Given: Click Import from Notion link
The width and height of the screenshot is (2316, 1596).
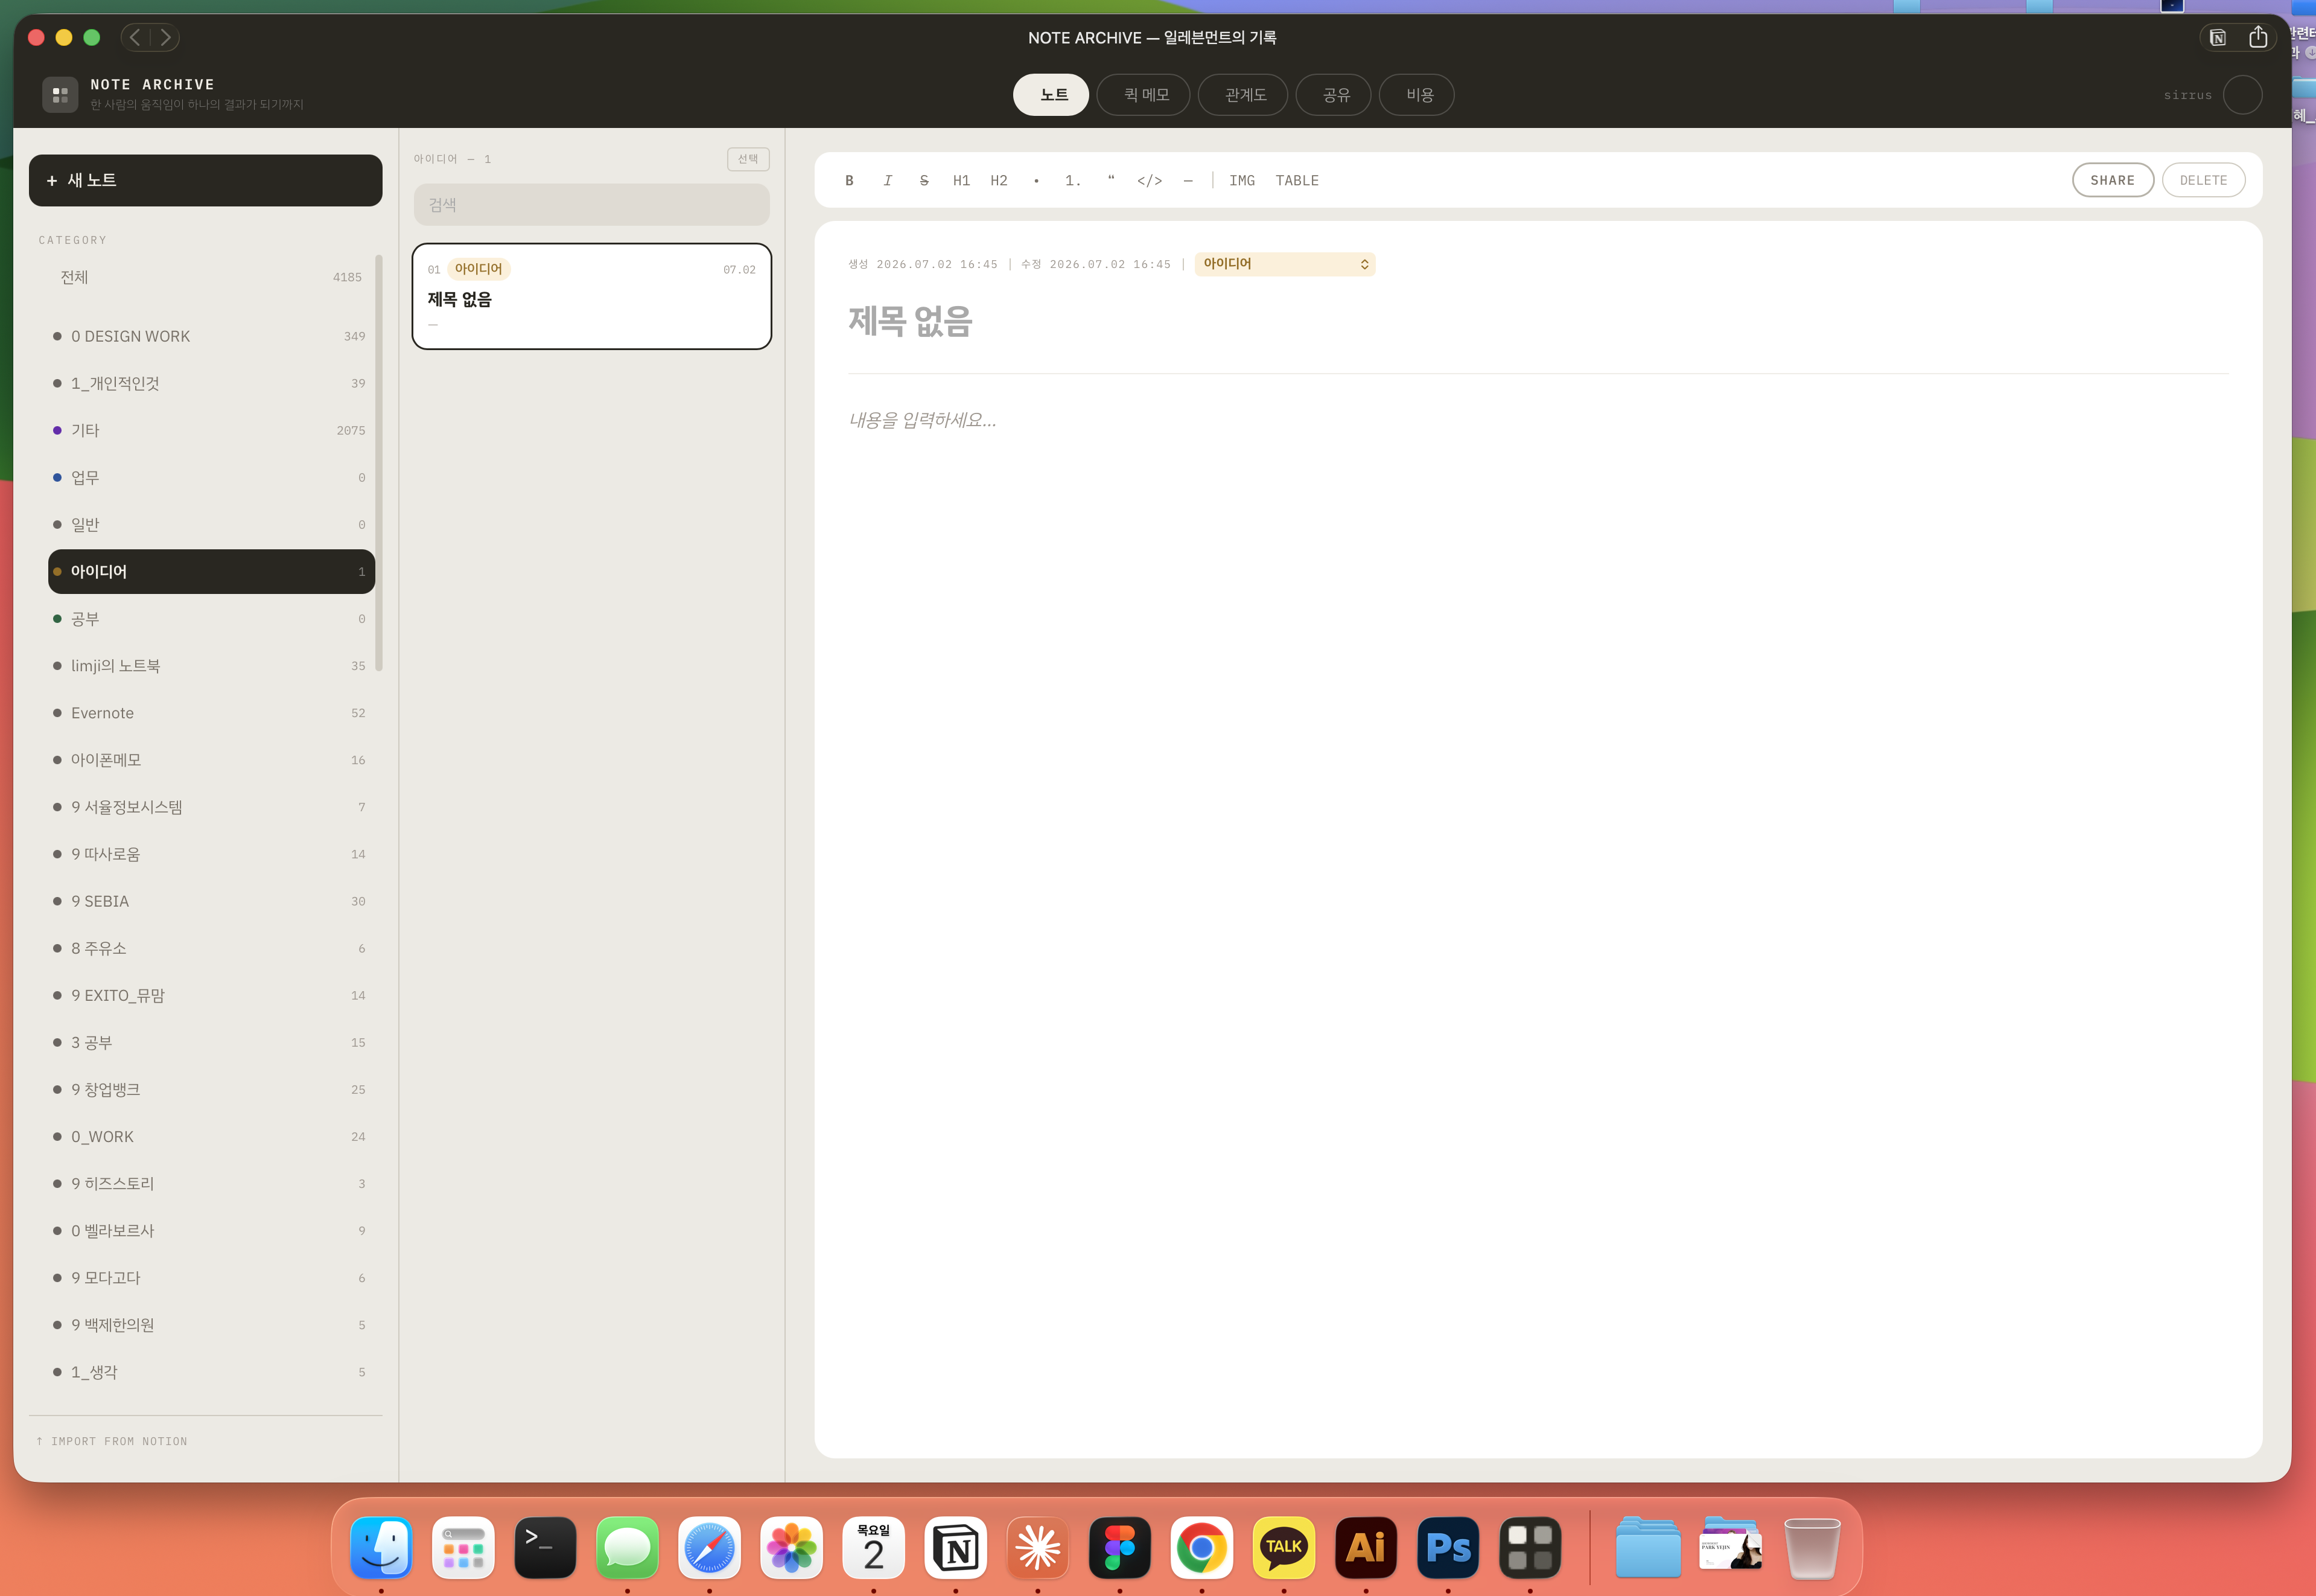Looking at the screenshot, I should tap(112, 1441).
